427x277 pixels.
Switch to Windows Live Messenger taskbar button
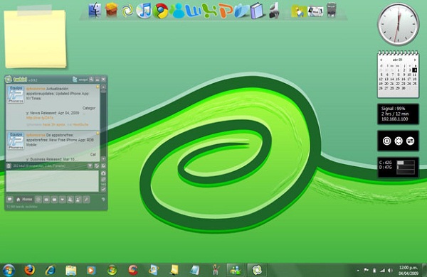click(x=236, y=270)
